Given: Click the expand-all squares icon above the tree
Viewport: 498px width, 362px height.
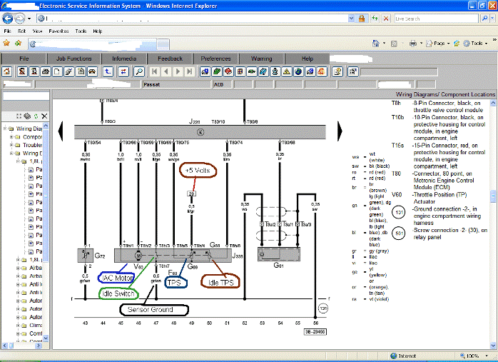Looking at the screenshot, I should [19, 116].
